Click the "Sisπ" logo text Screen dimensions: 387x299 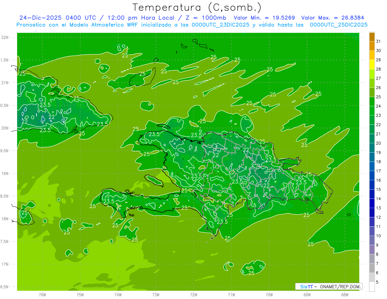coord(306,286)
